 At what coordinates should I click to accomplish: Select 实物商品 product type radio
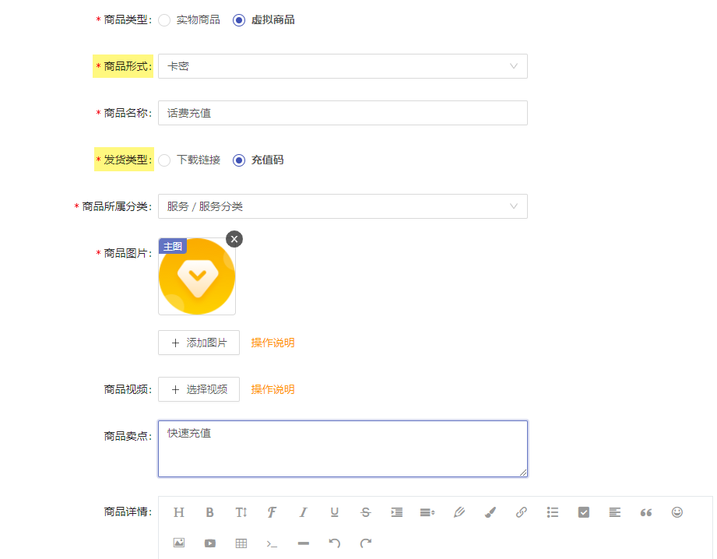164,20
